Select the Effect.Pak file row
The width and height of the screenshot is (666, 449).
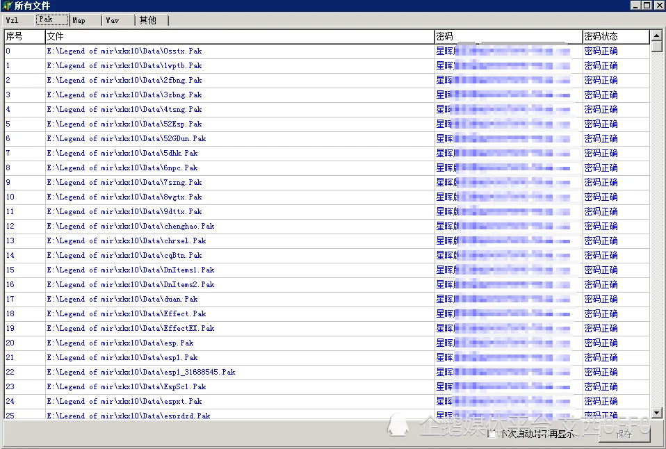point(127,314)
